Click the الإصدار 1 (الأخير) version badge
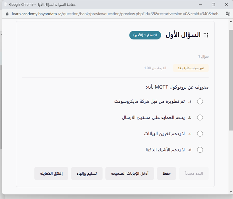Image resolution: width=233 pixels, height=199 pixels. tap(145, 35)
